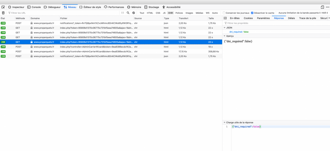The width and height of the screenshot is (330, 151).
Task: Click lock icon in 358,68 Ko row
Action: [32, 51]
